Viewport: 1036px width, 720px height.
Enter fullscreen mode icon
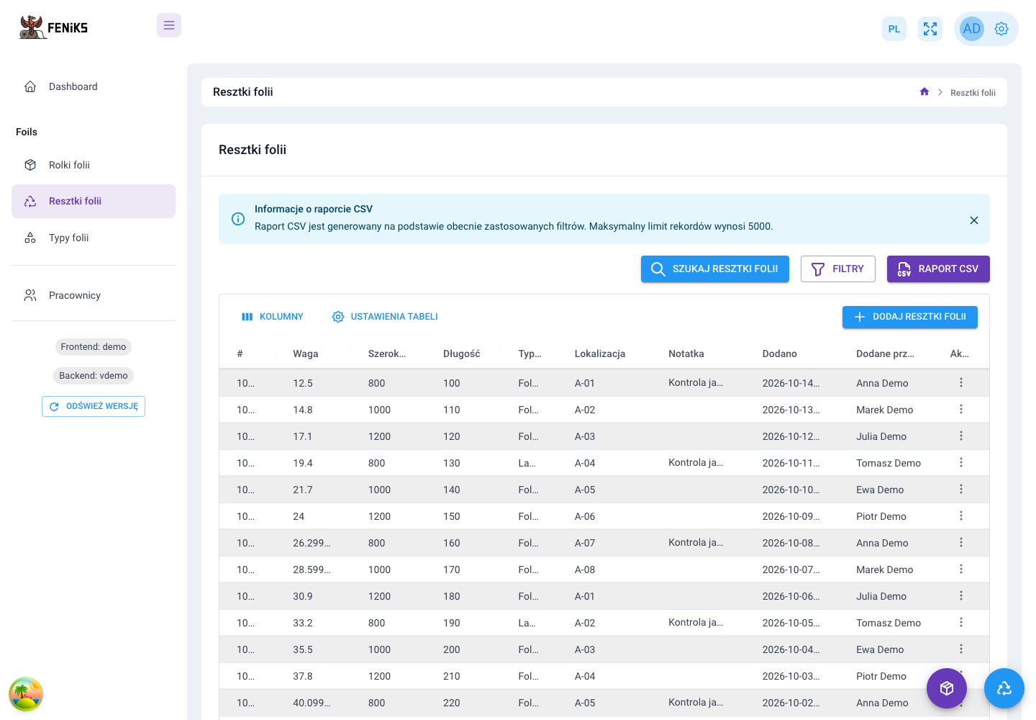click(x=930, y=29)
